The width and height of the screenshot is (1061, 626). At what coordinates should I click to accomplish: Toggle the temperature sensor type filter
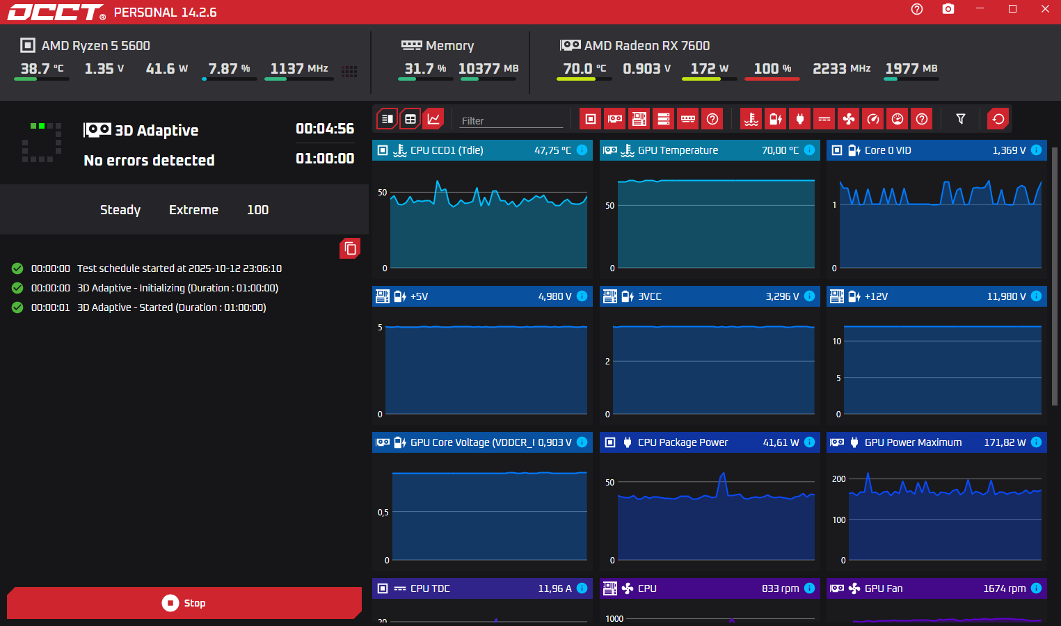751,119
